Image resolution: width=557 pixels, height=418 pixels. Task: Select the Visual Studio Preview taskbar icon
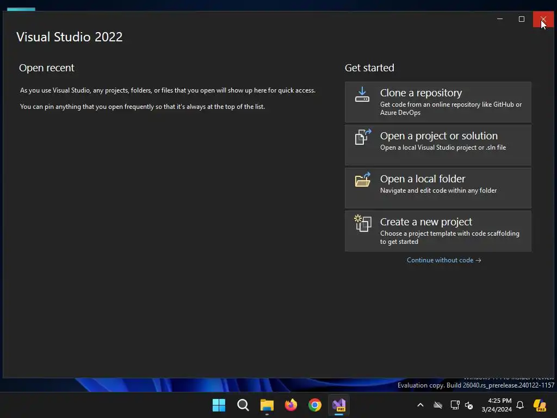coord(339,405)
